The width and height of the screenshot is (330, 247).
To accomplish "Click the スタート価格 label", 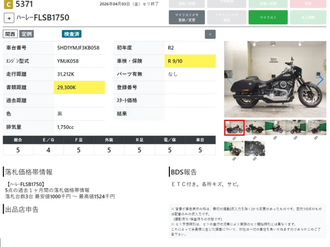I will pos(127,100).
